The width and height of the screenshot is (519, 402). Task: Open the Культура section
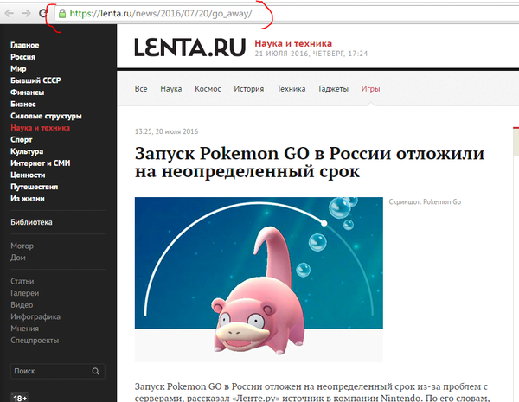coord(27,151)
